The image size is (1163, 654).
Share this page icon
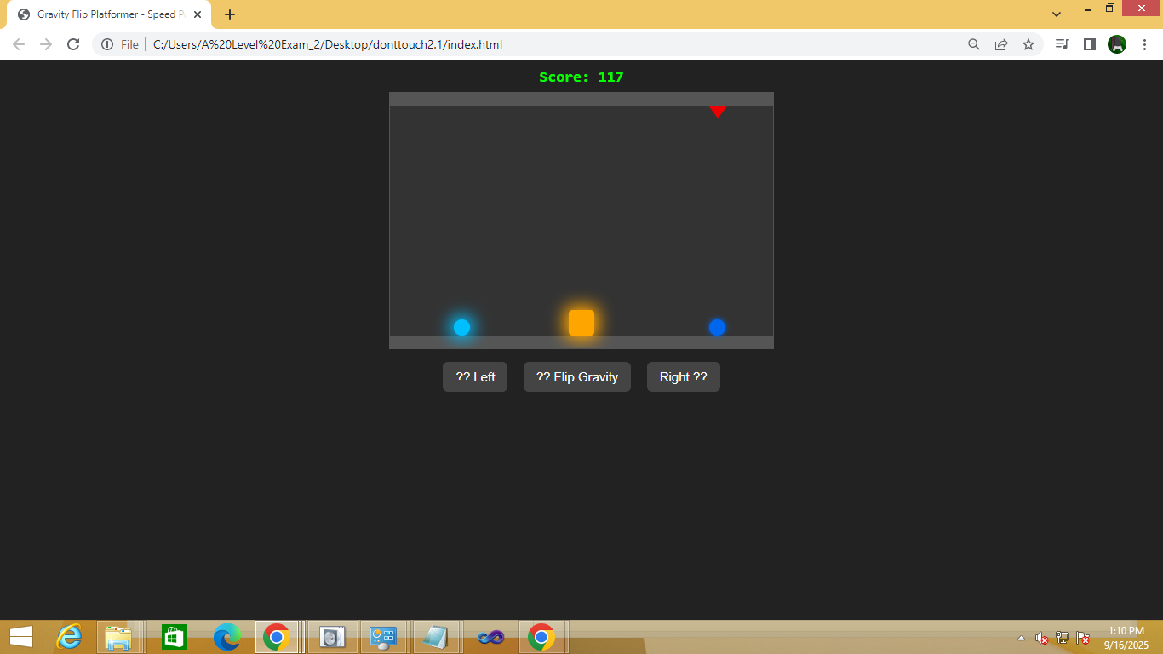pos(1001,44)
